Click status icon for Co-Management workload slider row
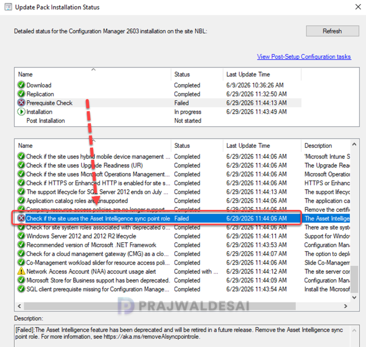Image resolution: width=366 pixels, height=347 pixels. click(21, 263)
